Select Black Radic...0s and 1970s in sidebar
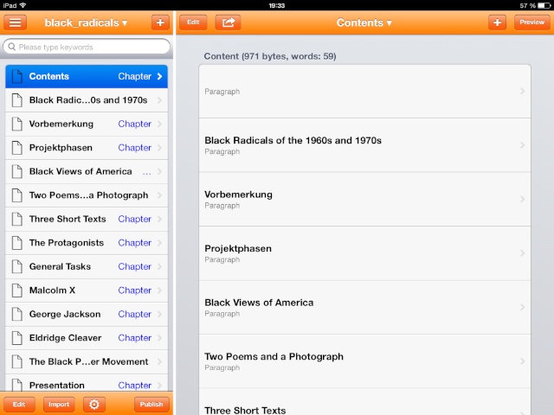The width and height of the screenshot is (554, 415). pyautogui.click(x=87, y=100)
